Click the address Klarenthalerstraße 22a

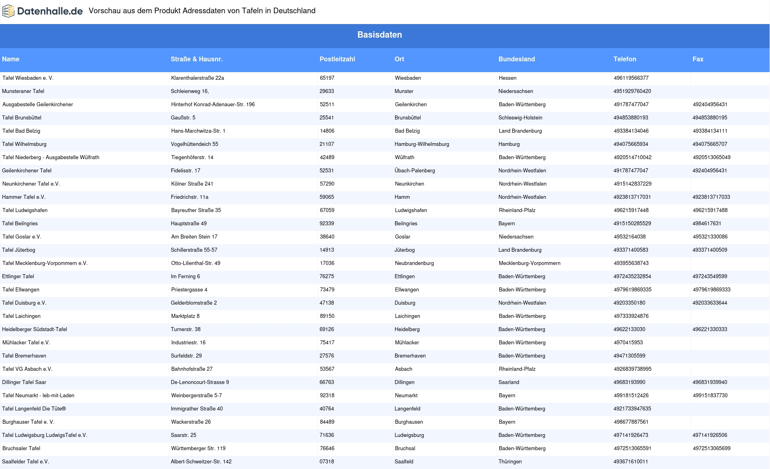click(198, 78)
